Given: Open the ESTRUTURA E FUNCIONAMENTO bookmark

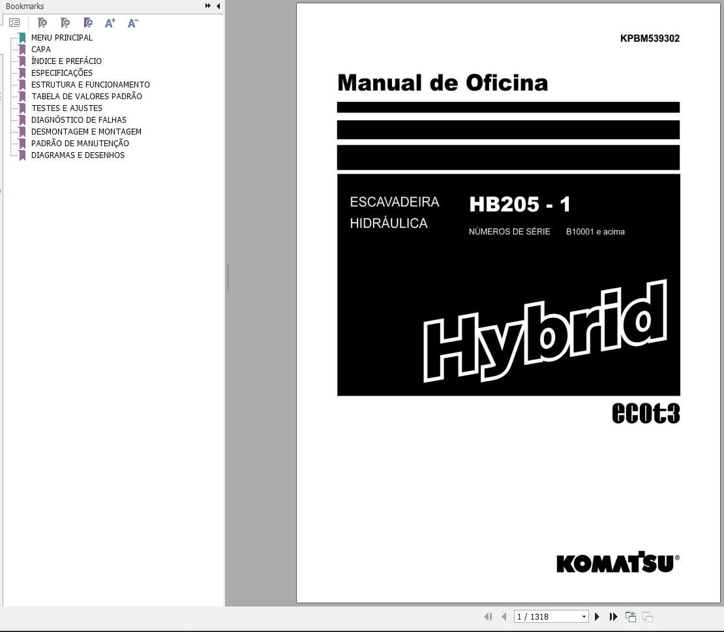Looking at the screenshot, I should pyautogui.click(x=91, y=85).
